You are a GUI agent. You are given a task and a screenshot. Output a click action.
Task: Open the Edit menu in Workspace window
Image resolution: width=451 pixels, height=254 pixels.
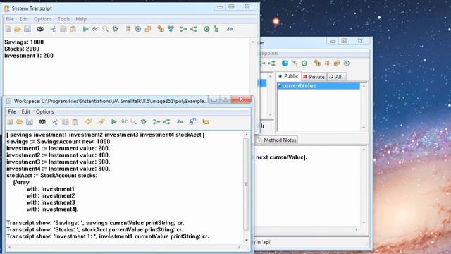[x=25, y=111]
